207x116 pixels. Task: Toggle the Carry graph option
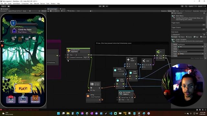[178, 11]
